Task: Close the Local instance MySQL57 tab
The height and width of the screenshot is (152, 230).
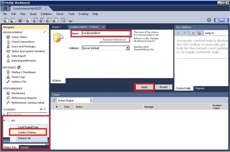Action: click(46, 9)
